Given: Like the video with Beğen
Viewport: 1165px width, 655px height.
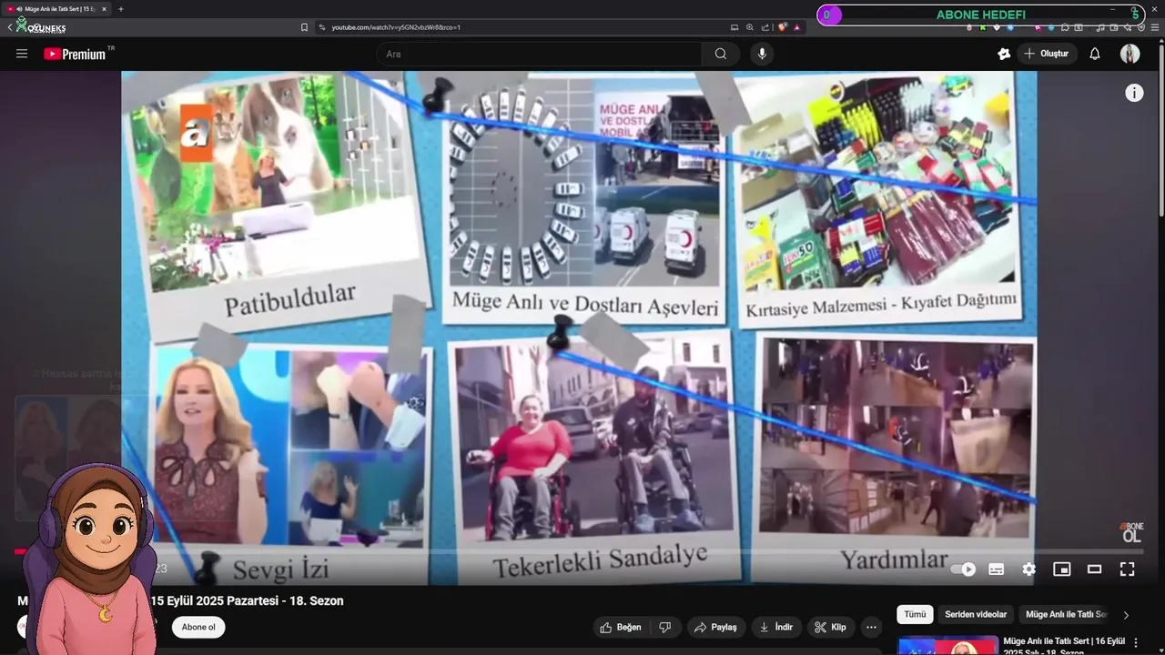Looking at the screenshot, I should click(621, 627).
